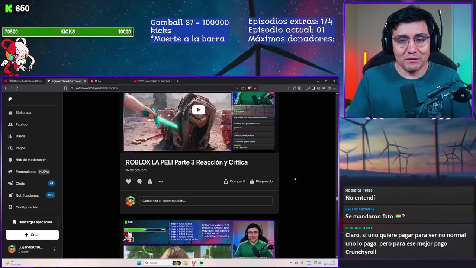Open the zoom indicator in address bar
The height and width of the screenshot is (268, 476).
[x=237, y=88]
